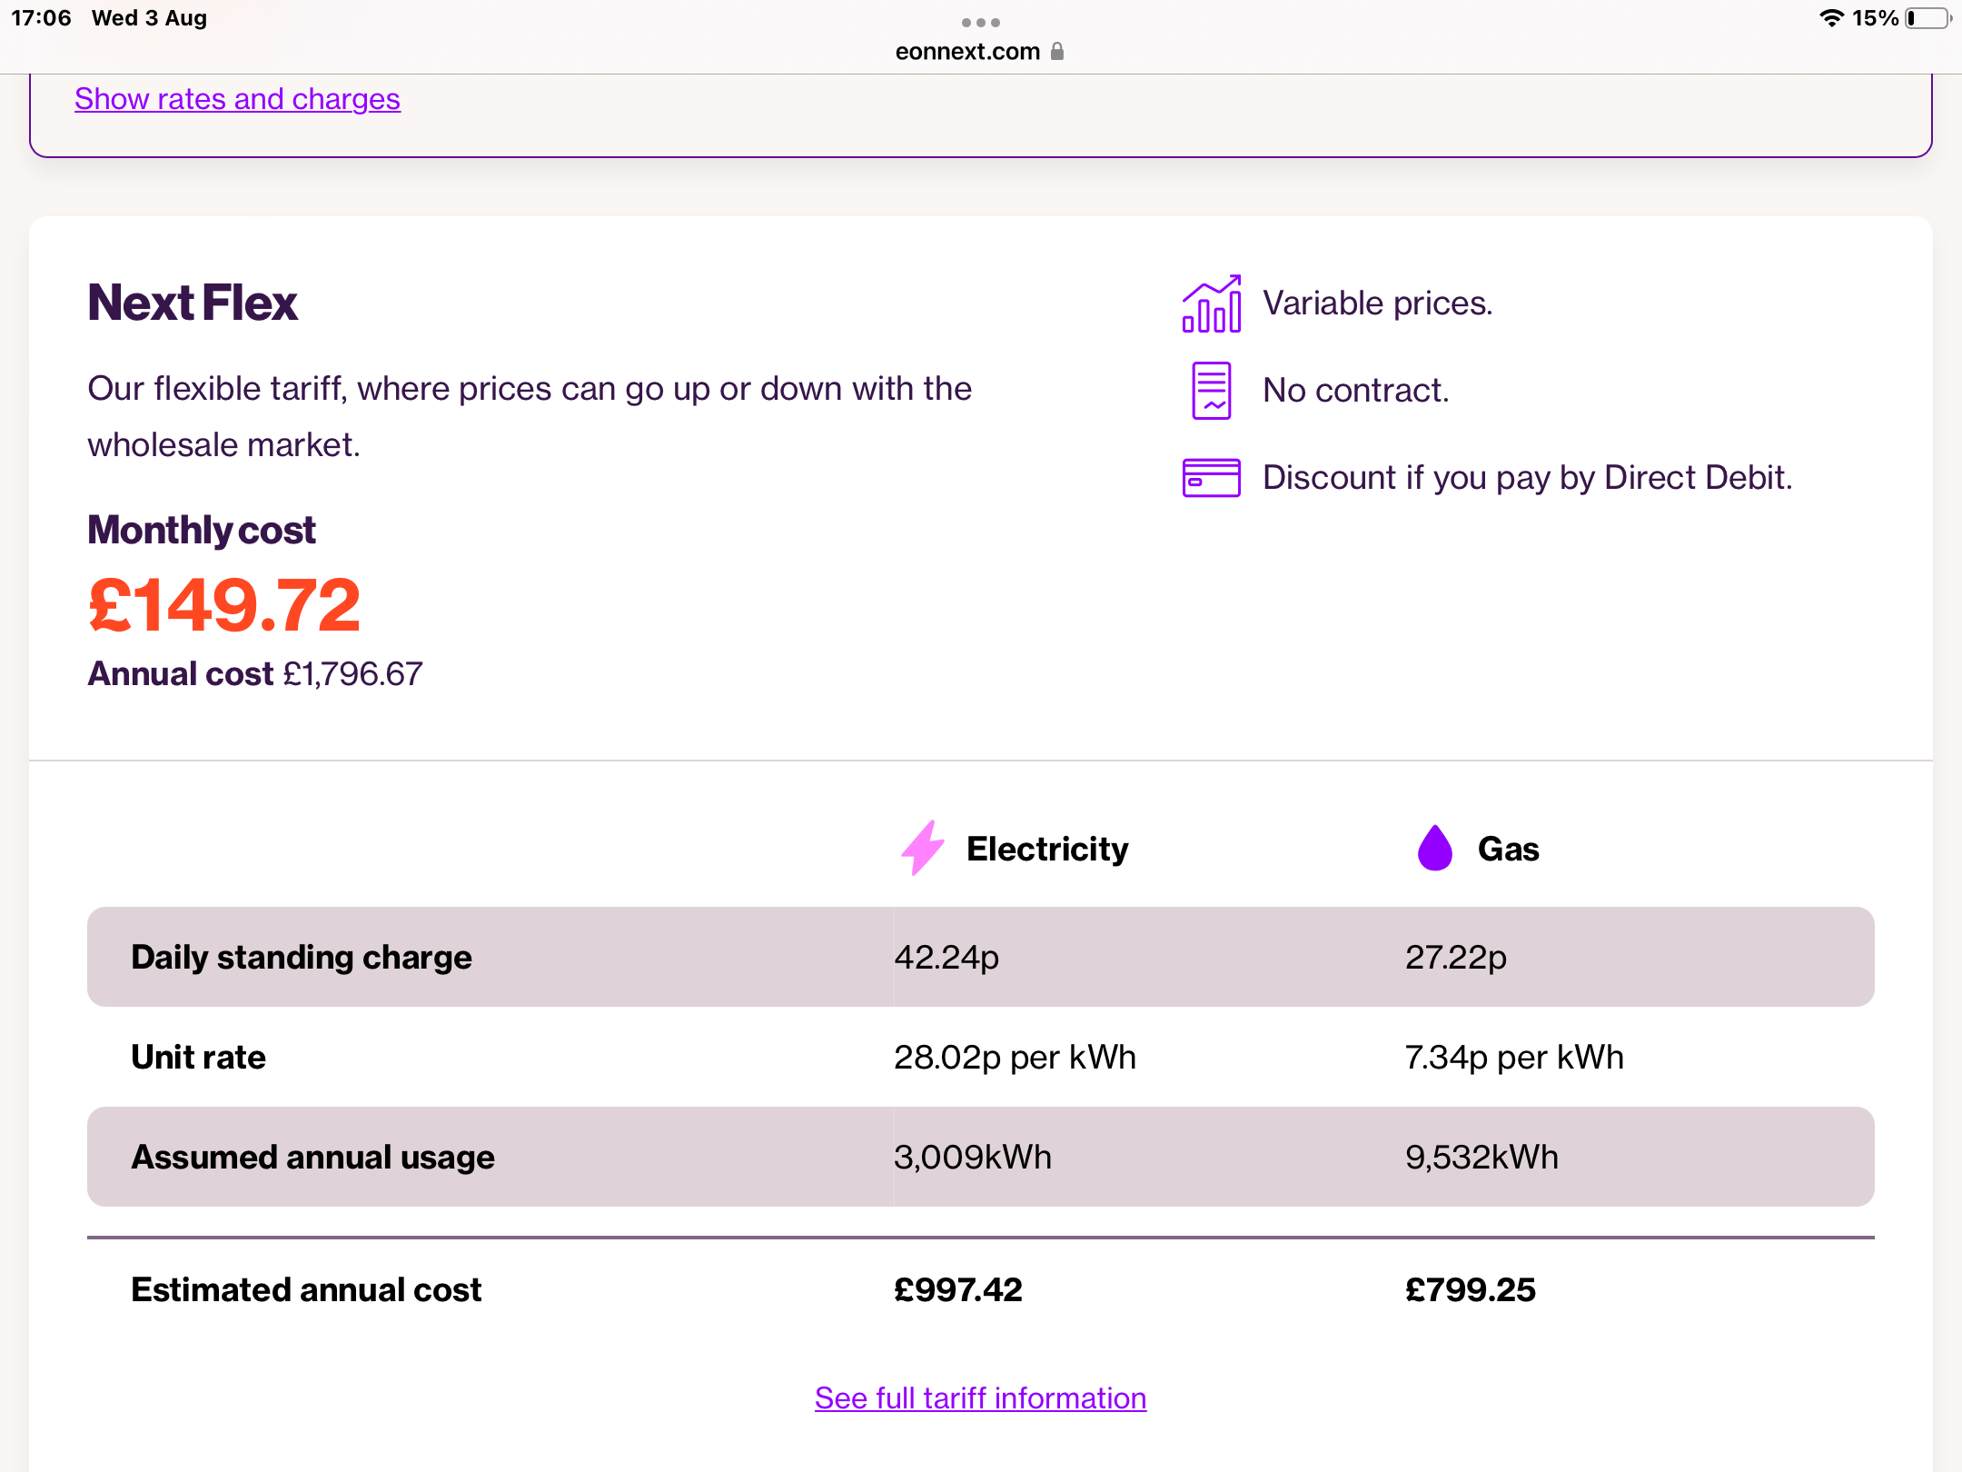Click the Electricity column header
This screenshot has height=1472, width=1962.
pyautogui.click(x=1046, y=849)
